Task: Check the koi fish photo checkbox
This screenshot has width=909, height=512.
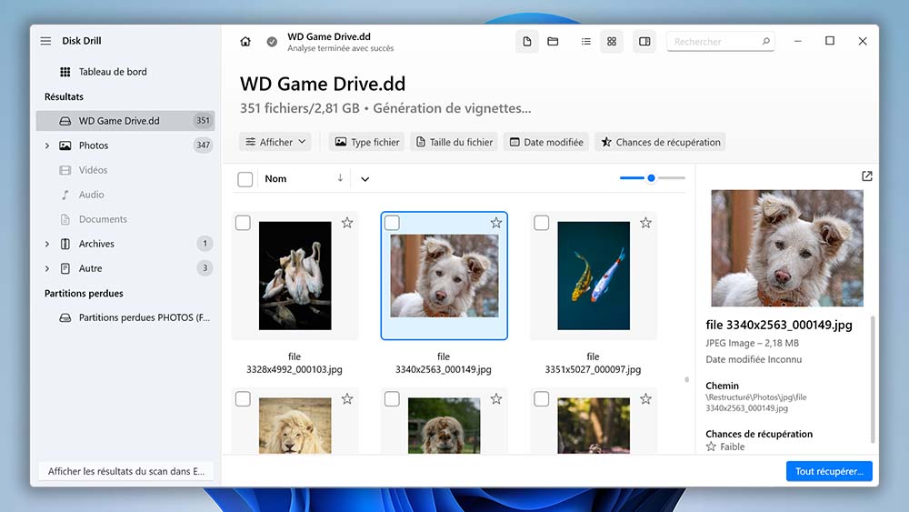Action: [542, 223]
